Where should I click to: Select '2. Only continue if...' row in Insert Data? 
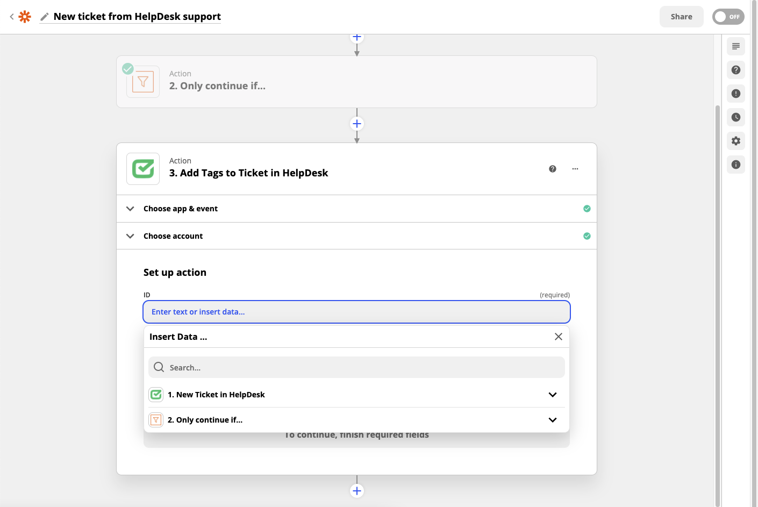coord(356,420)
